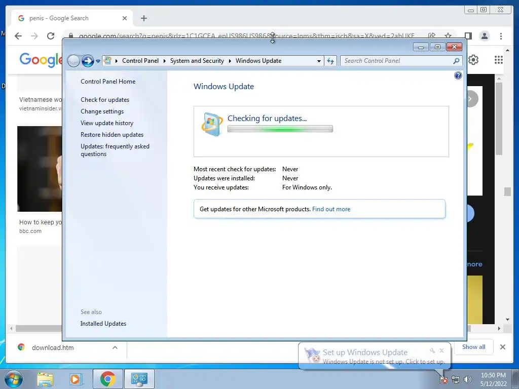The image size is (519, 389).
Task: Open Change settings link
Action: tap(102, 111)
